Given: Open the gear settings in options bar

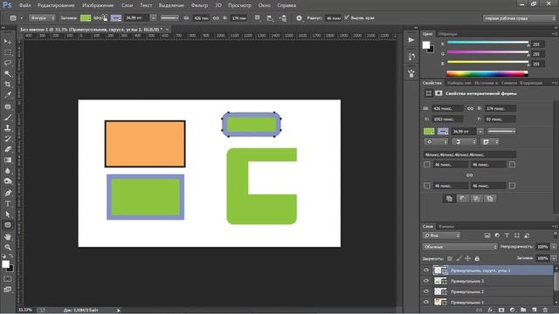Looking at the screenshot, I should (299, 17).
